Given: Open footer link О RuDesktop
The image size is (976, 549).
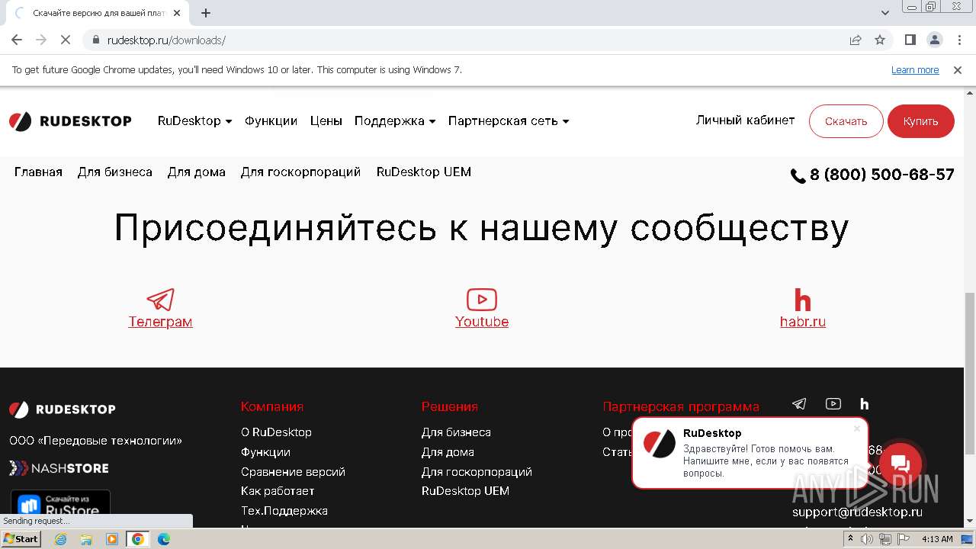Looking at the screenshot, I should [276, 432].
